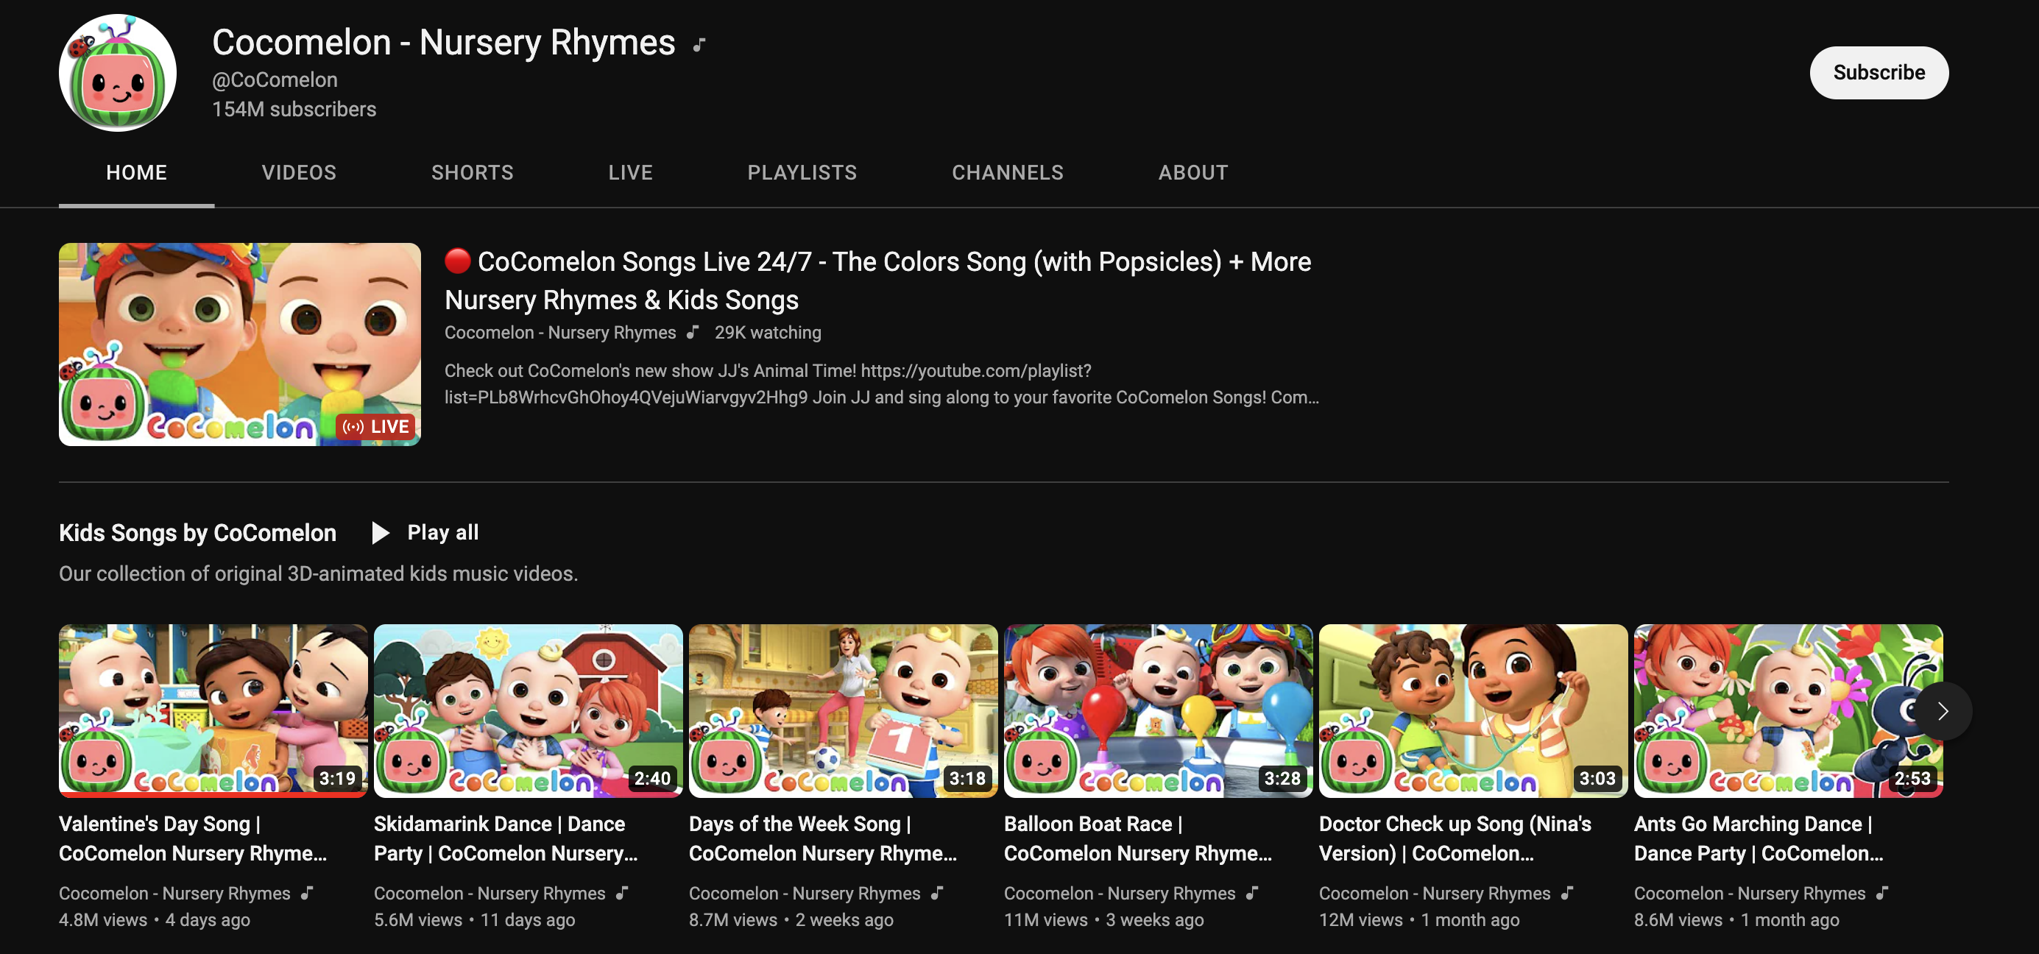The width and height of the screenshot is (2039, 954).
Task: Click the music note badge beside channel title
Action: [x=698, y=45]
